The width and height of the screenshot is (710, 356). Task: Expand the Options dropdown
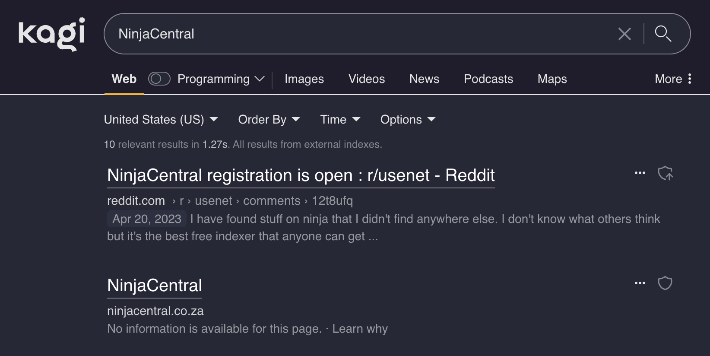(x=407, y=120)
